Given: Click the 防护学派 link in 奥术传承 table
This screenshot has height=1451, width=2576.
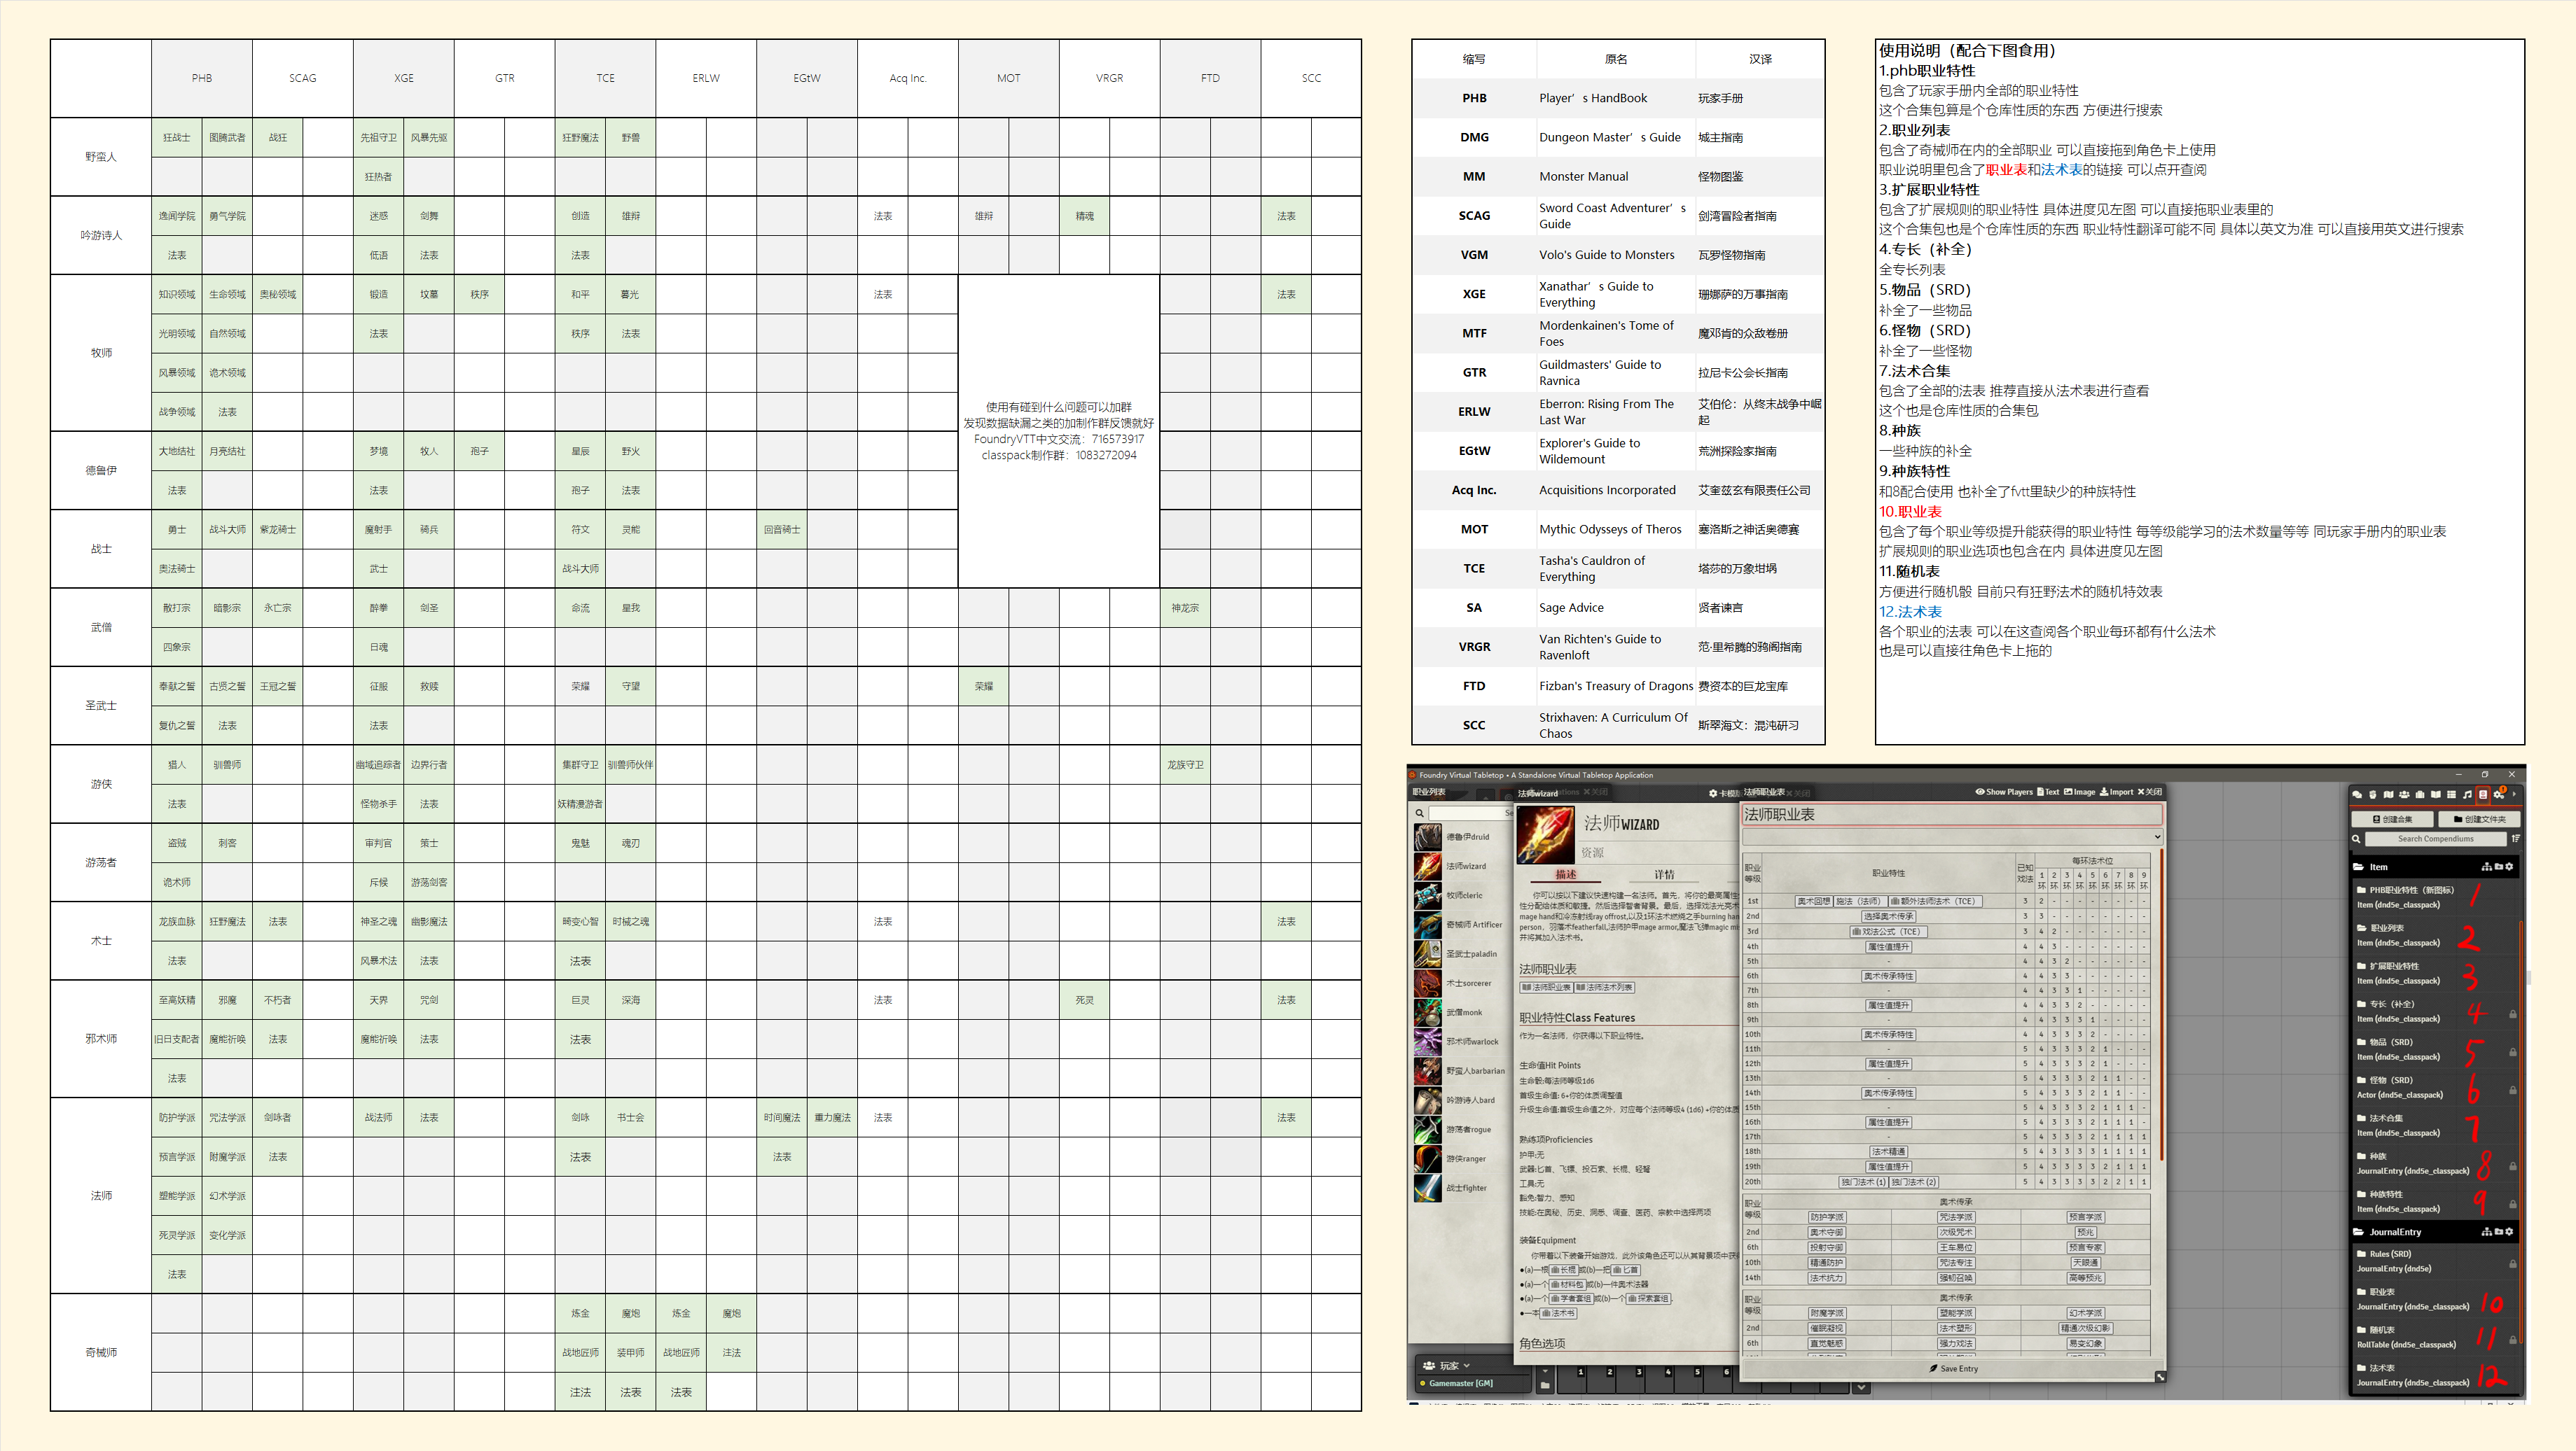Looking at the screenshot, I should pos(1827,1217).
